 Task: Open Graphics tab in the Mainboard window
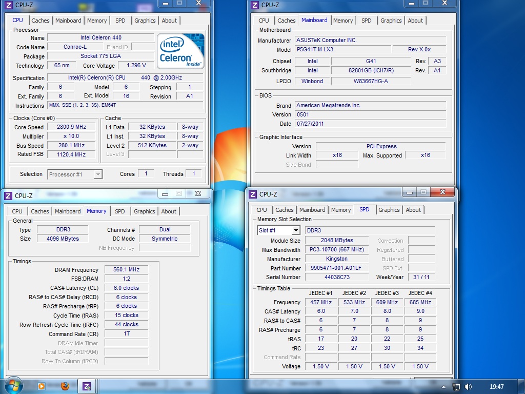click(391, 21)
